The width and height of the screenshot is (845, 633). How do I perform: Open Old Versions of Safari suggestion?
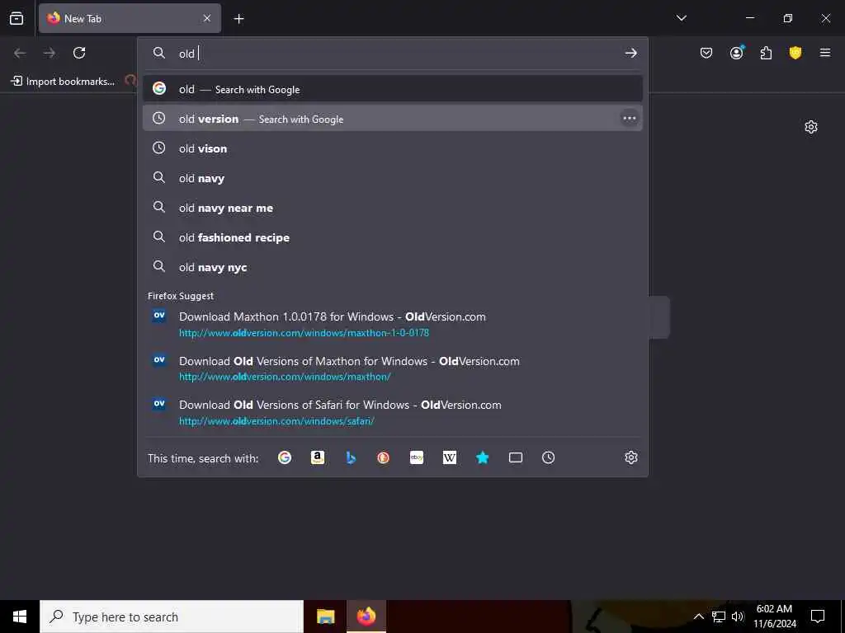(392, 412)
